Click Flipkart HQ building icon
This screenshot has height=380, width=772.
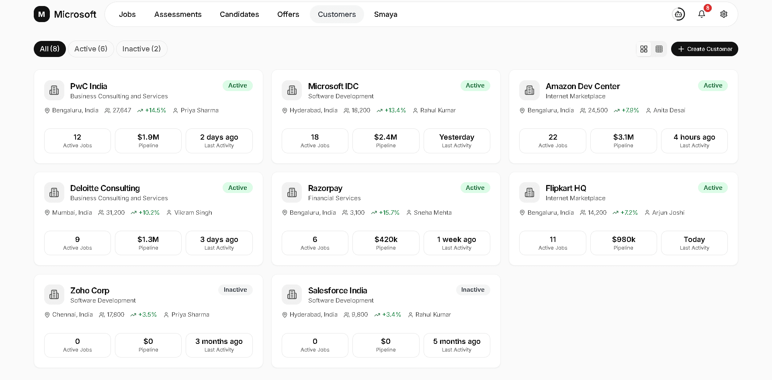coord(529,192)
